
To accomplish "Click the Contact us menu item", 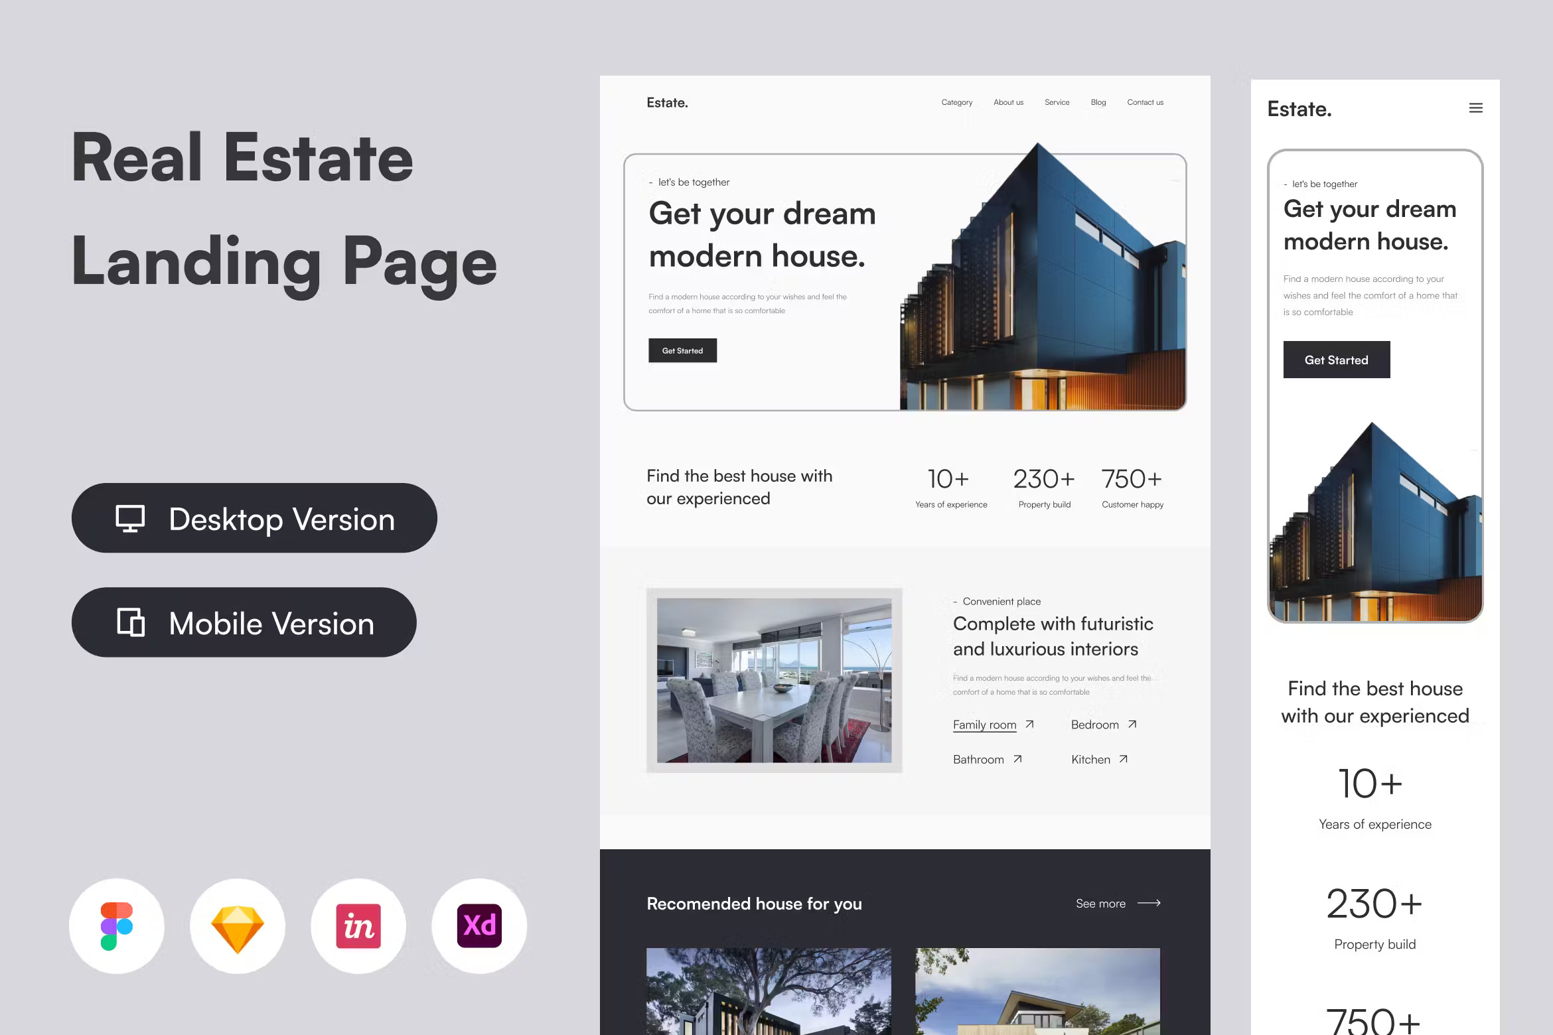I will click(1145, 102).
